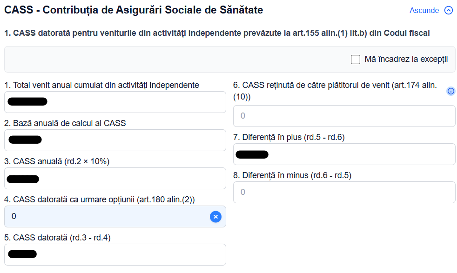
Task: Tick the Mă încadrez la excepții checkbox
Action: tap(355, 60)
